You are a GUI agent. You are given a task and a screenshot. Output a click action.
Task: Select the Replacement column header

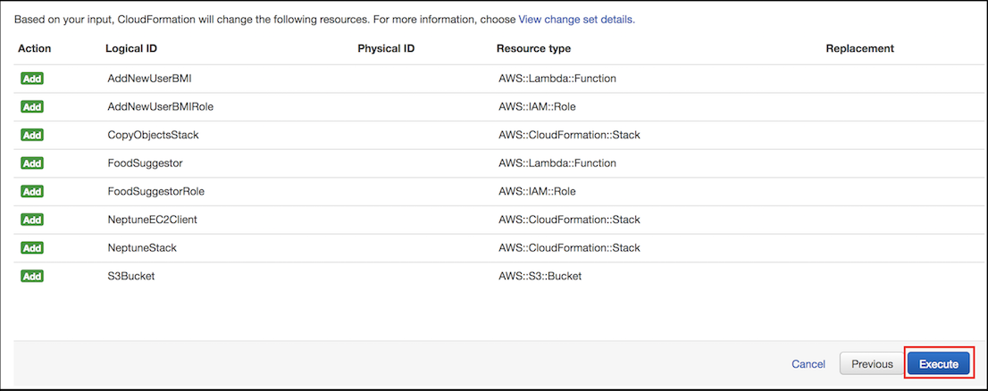tap(860, 48)
